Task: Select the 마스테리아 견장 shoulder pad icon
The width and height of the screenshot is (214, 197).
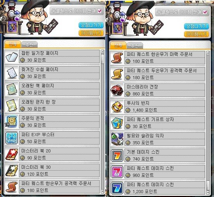Action: (117, 90)
